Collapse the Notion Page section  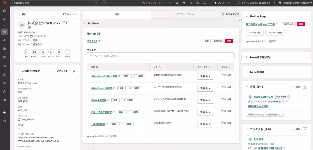coord(247,16)
